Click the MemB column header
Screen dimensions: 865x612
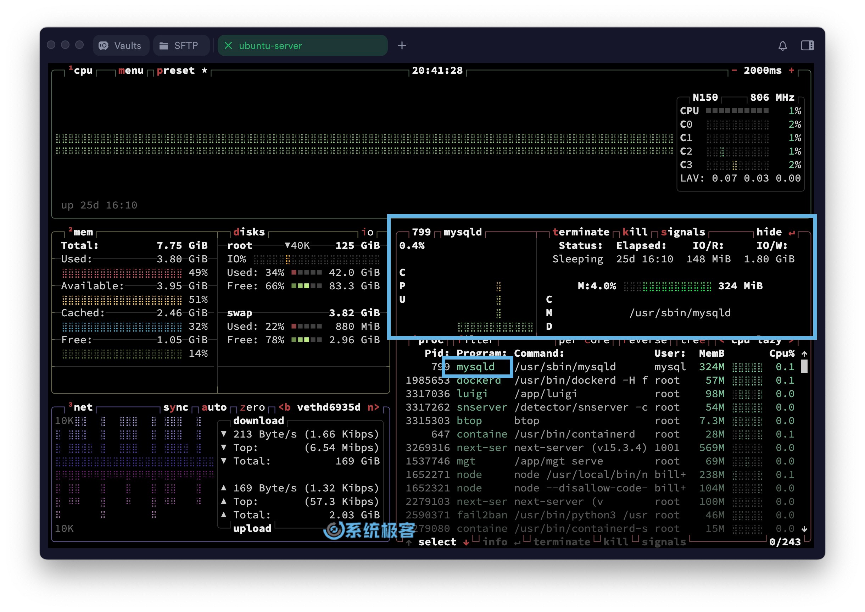[711, 354]
